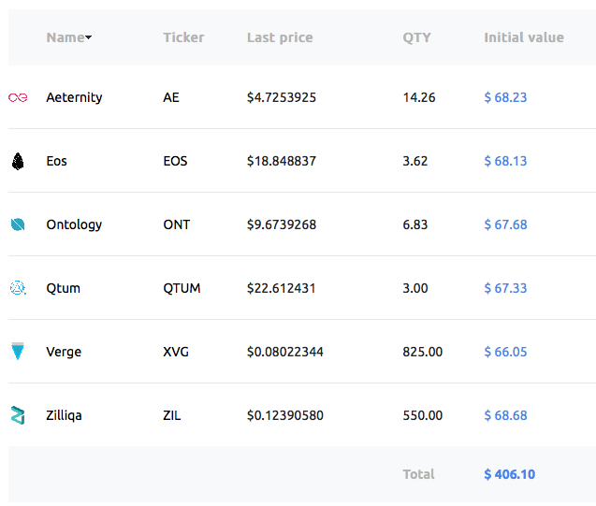Sort by Initial value column
The height and width of the screenshot is (506, 596).
click(x=524, y=37)
